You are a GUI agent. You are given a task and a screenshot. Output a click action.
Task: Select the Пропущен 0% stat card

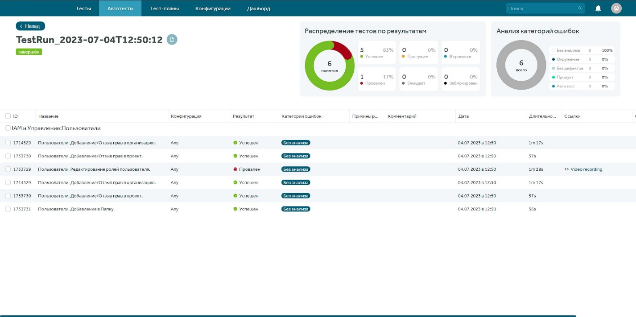coord(418,53)
